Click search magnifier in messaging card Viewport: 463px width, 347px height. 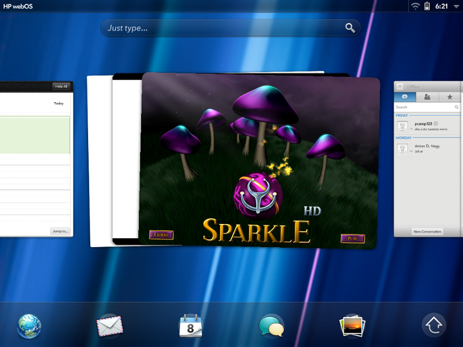point(456,107)
